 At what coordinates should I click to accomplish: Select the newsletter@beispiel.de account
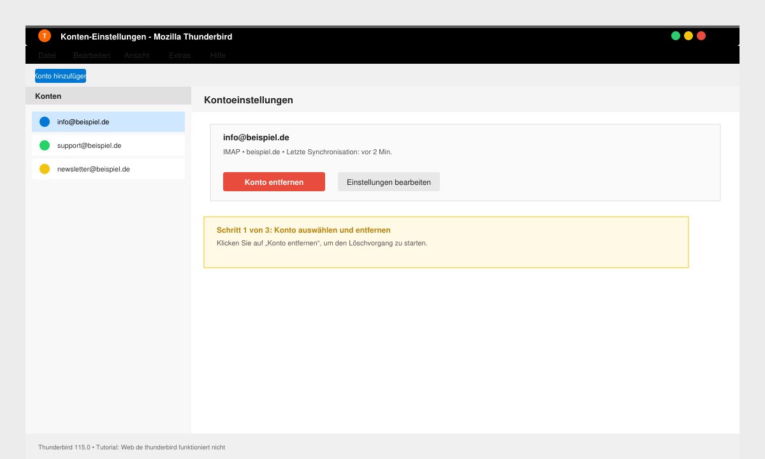(108, 169)
